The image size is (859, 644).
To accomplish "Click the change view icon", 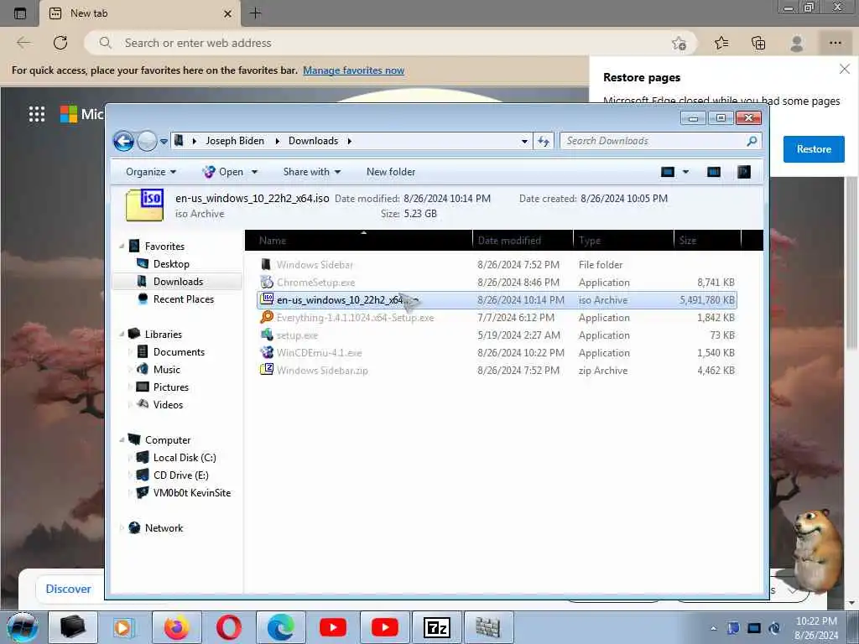I will (x=667, y=172).
